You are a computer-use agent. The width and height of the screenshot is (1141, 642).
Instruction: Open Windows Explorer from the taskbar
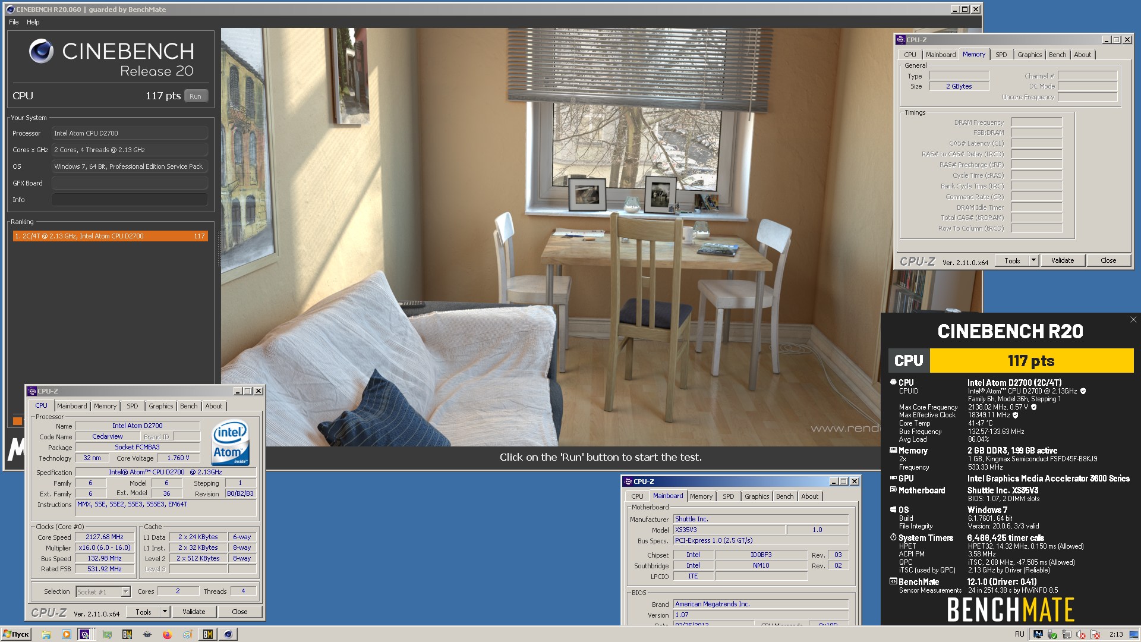pos(46,634)
